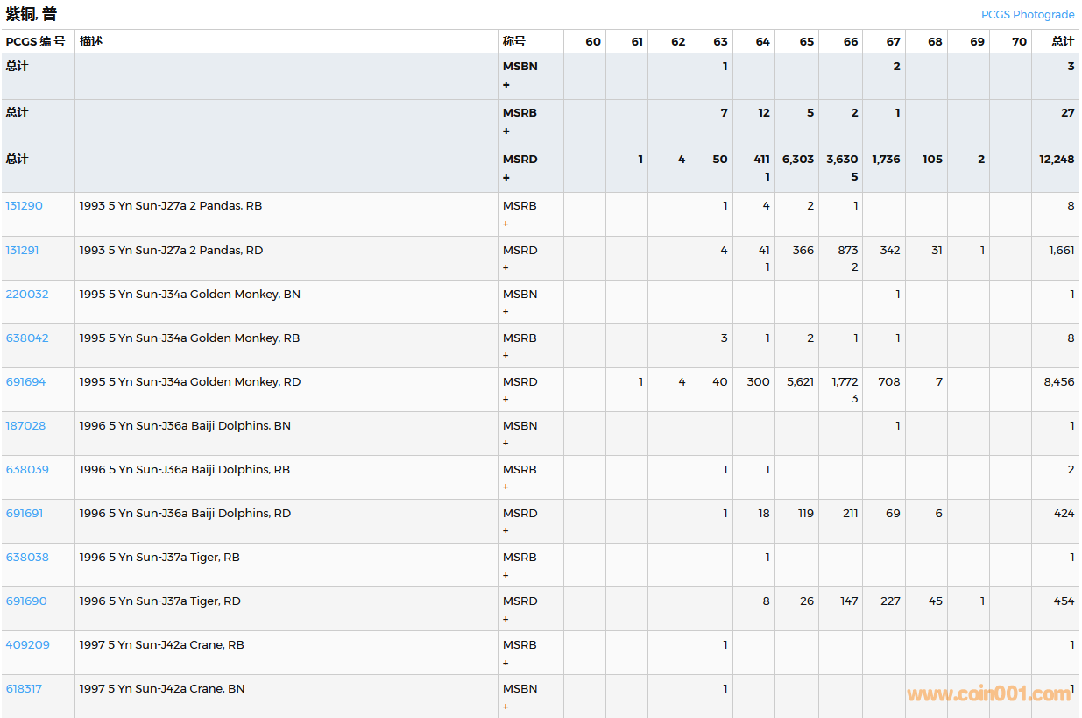Open coin entry 638042
This screenshot has width=1082, height=718.
[27, 338]
